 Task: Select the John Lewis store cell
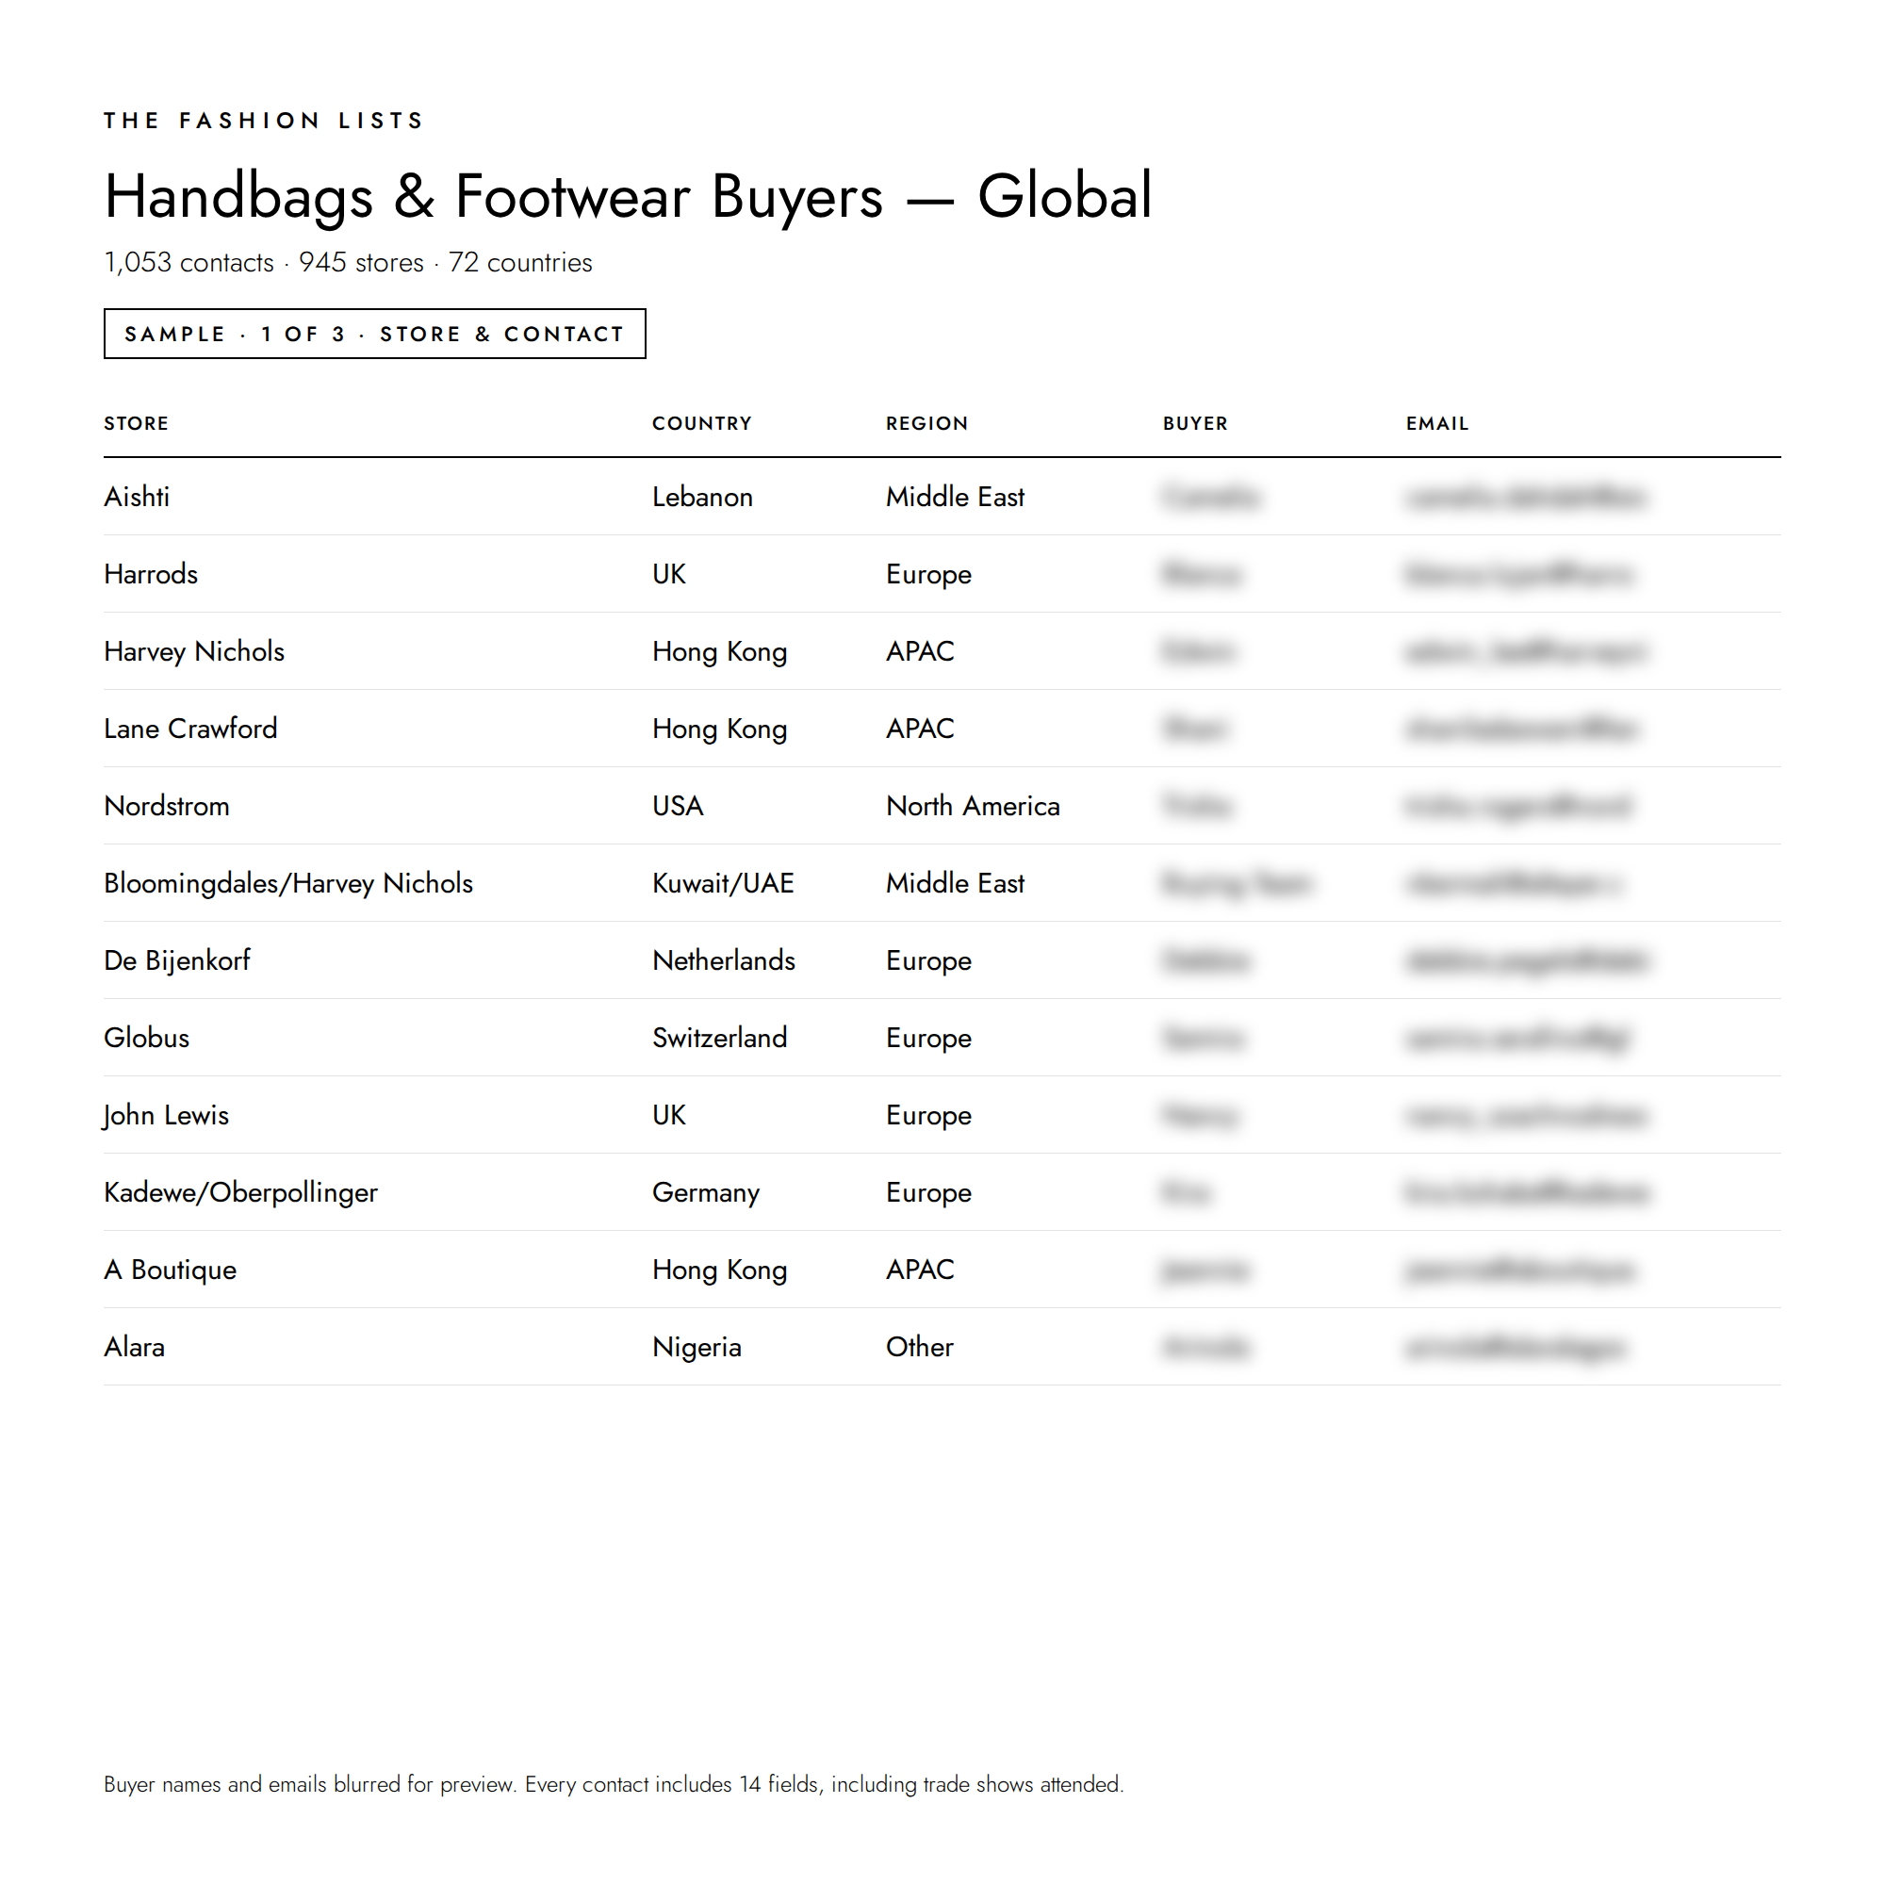tap(166, 1114)
